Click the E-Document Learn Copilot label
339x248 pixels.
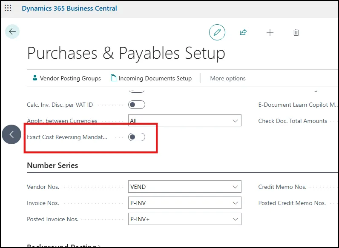coord(298,105)
